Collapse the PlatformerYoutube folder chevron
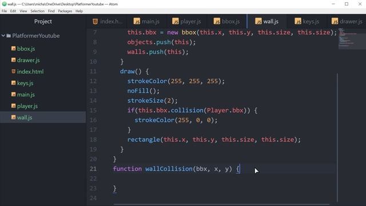This screenshot has height=206, width=366. click(3, 35)
